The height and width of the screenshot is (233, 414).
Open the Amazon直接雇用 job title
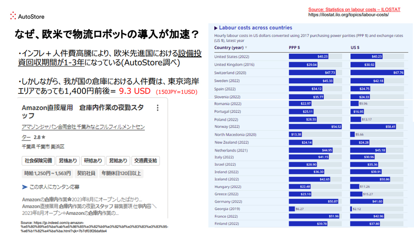click(83, 111)
